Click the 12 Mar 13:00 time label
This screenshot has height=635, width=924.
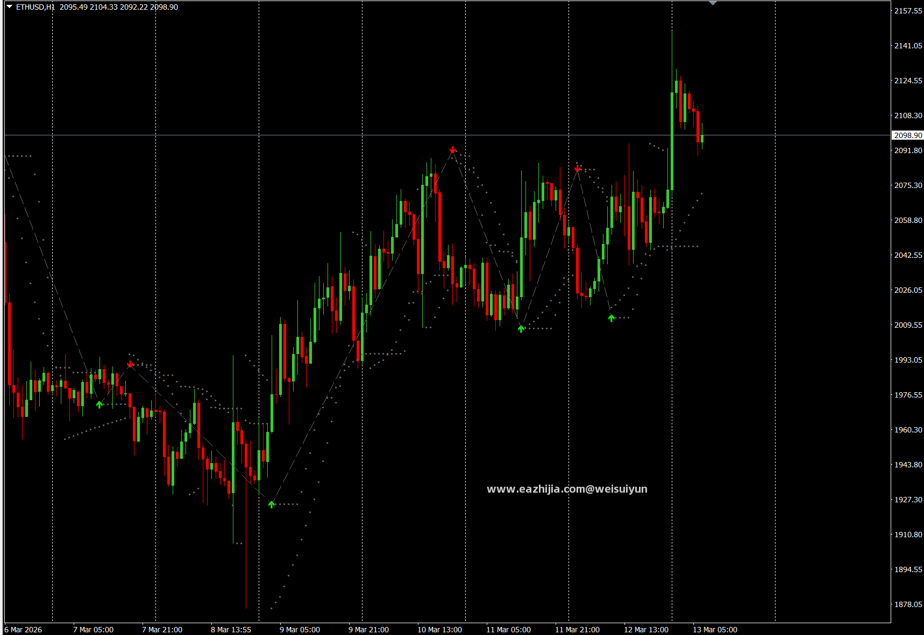pos(646,630)
